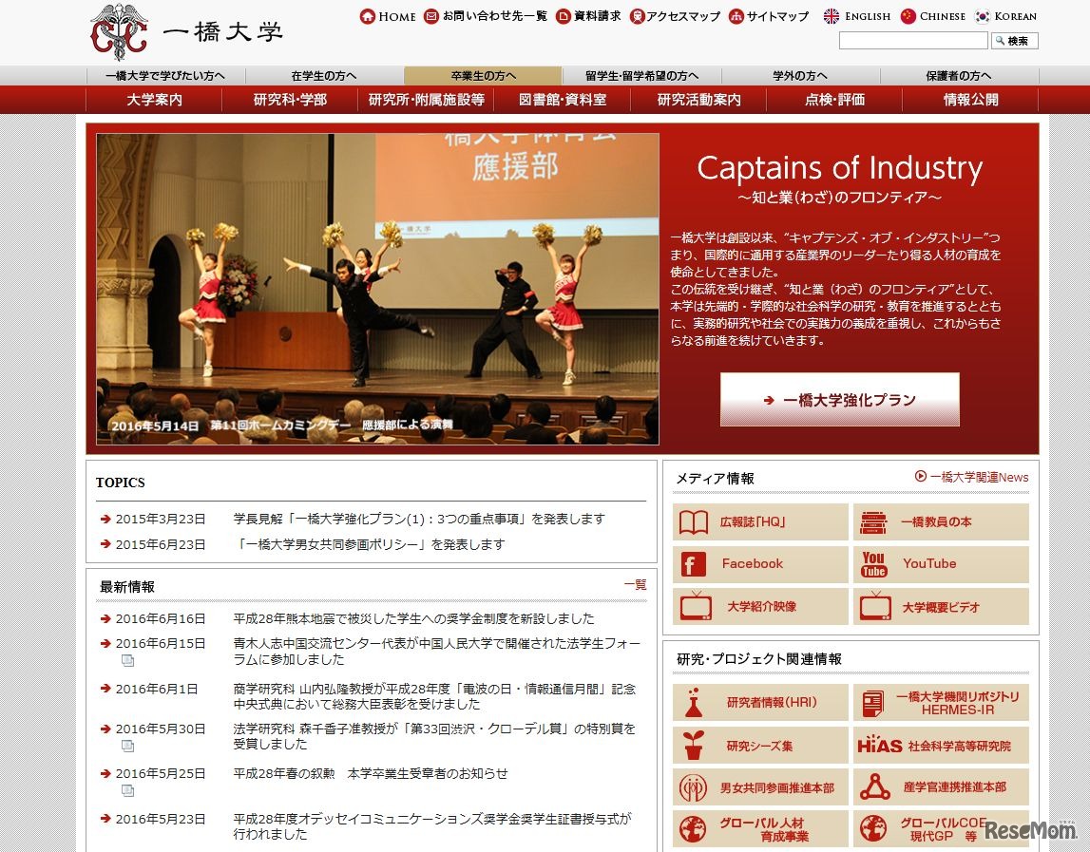
Task: Select 留学生·留学希望の方へ tab
Action: point(641,76)
